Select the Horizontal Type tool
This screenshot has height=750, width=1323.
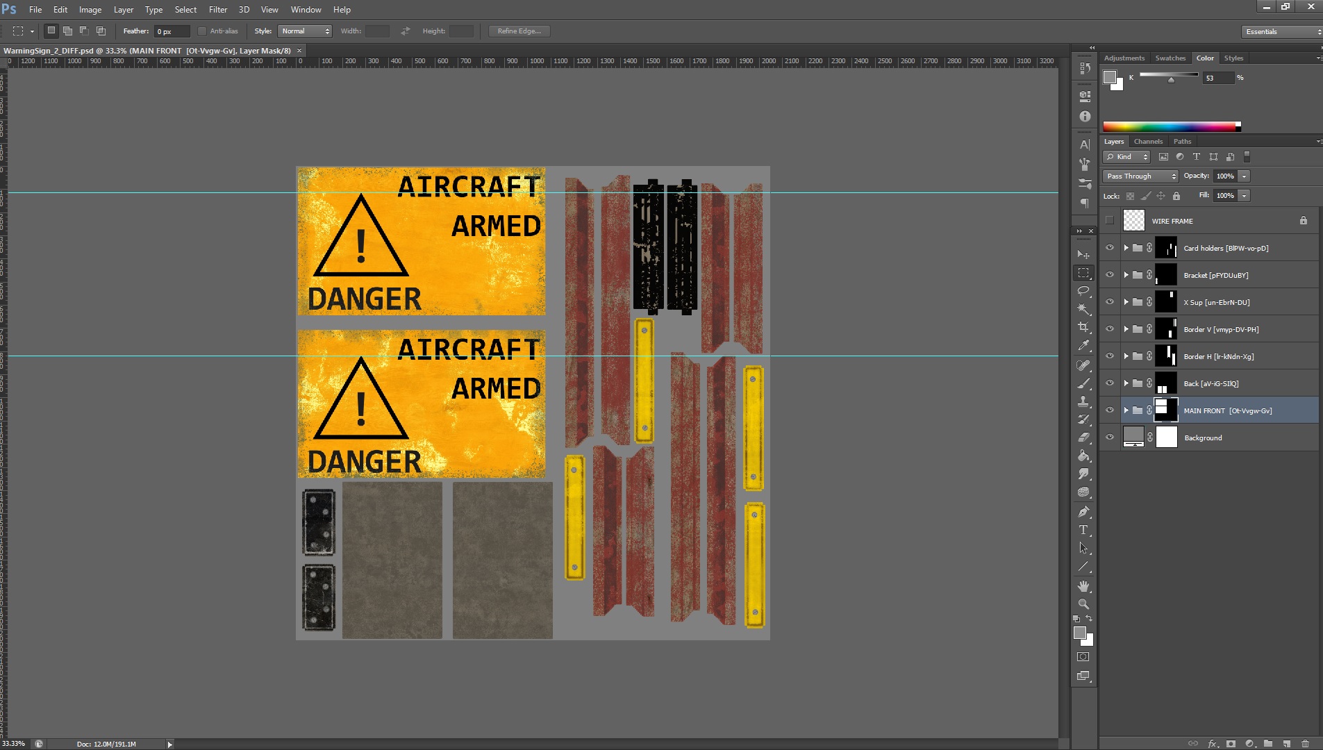1083,530
